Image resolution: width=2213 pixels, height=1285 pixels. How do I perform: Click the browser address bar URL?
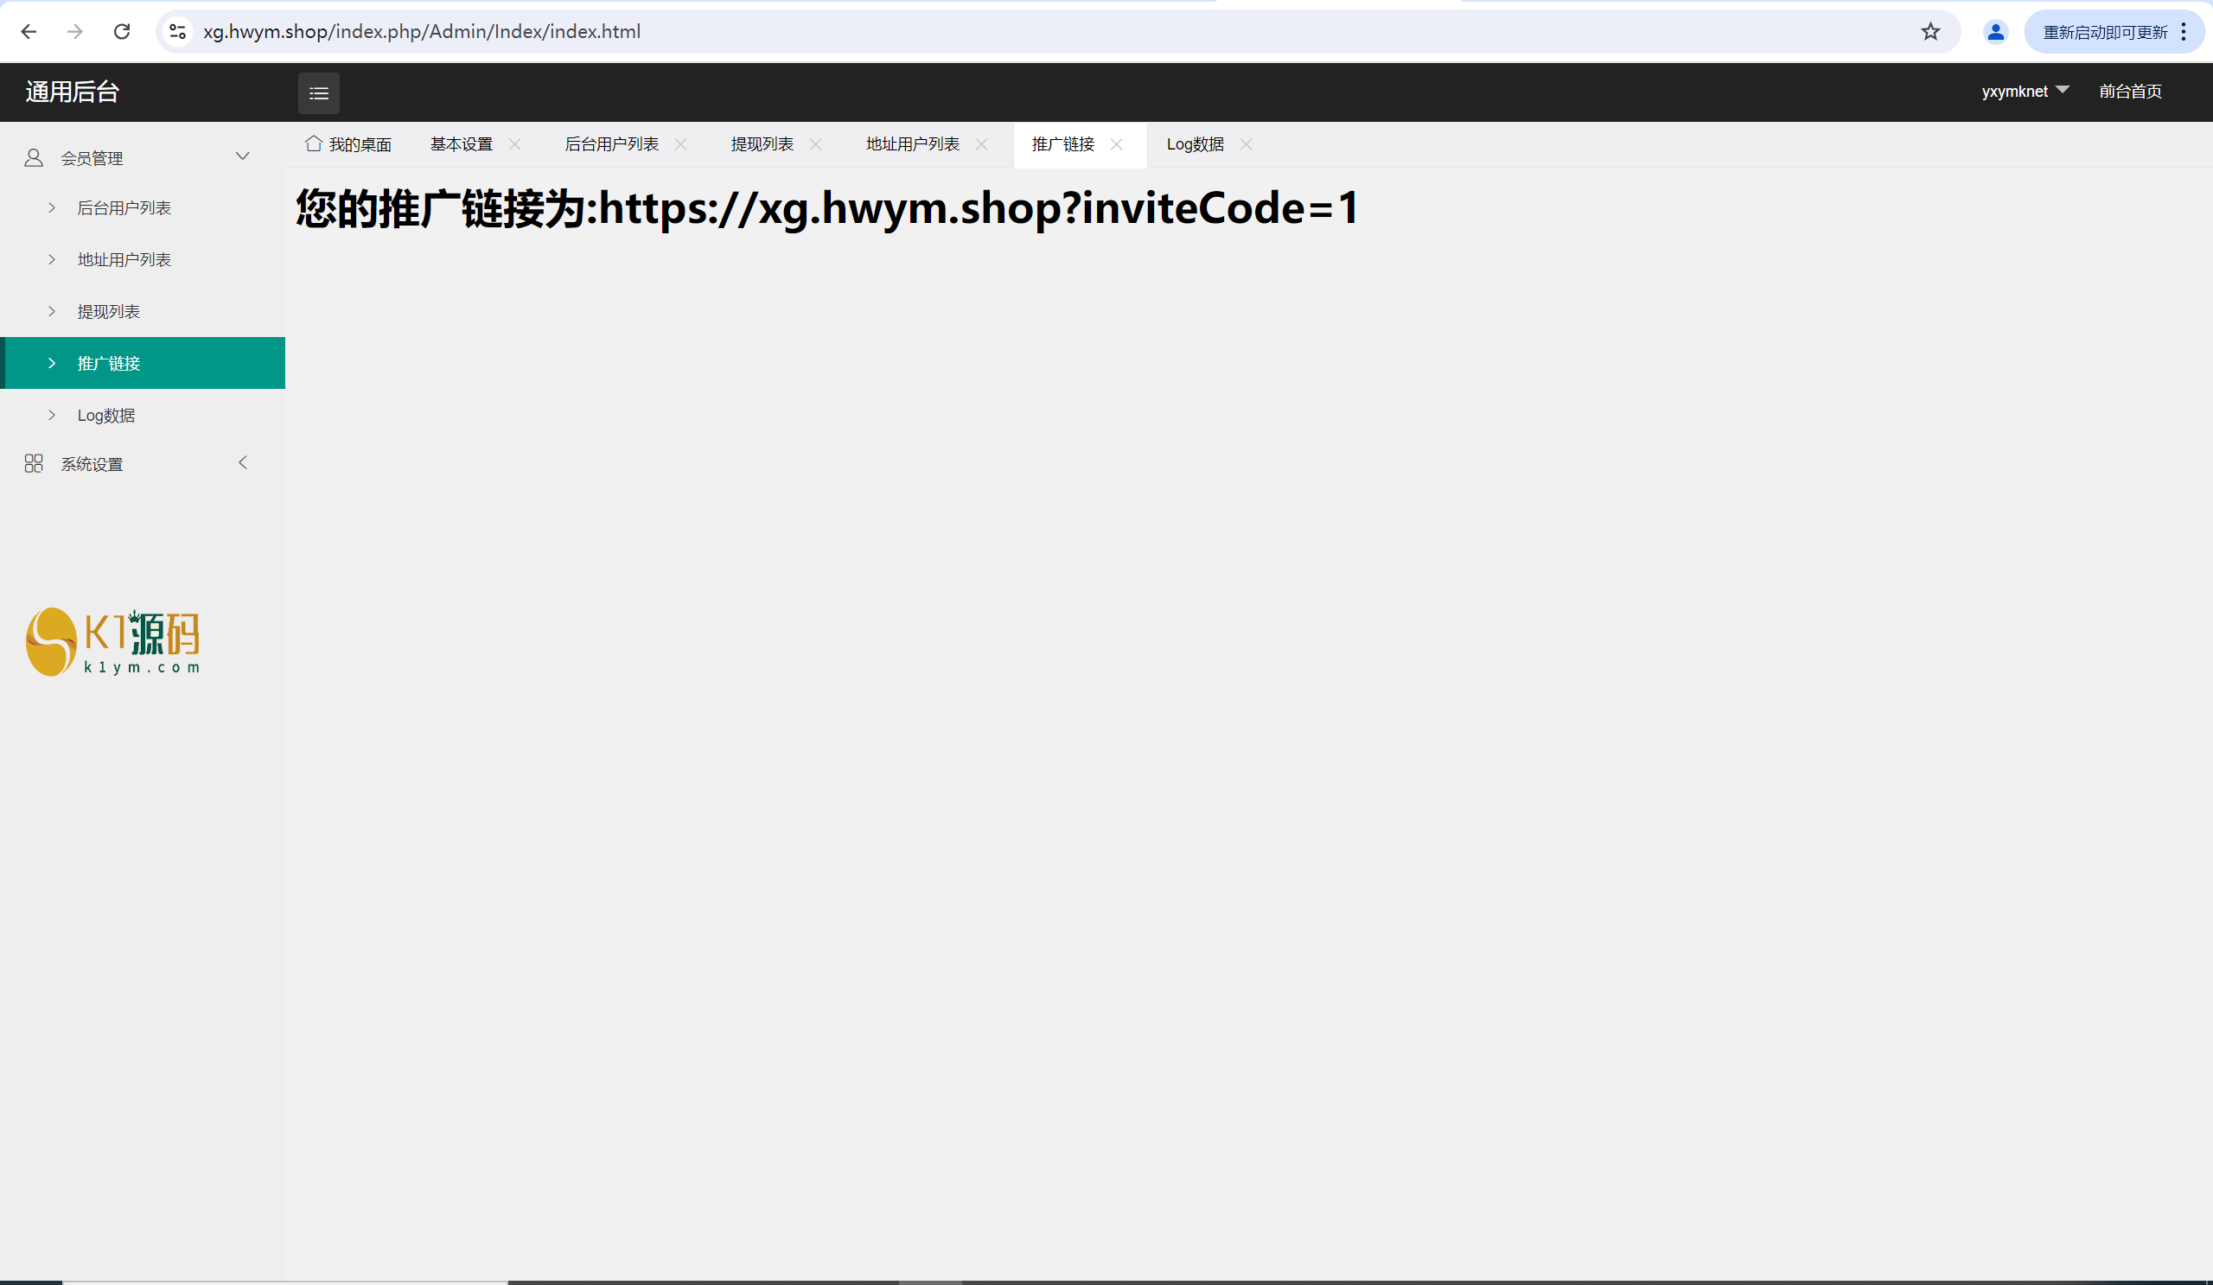click(422, 32)
